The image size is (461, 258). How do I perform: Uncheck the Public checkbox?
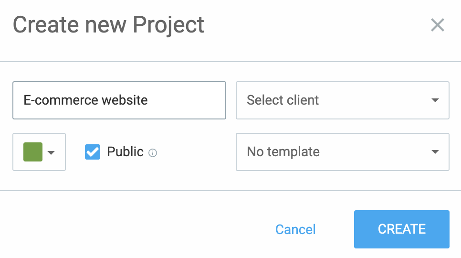(x=93, y=152)
